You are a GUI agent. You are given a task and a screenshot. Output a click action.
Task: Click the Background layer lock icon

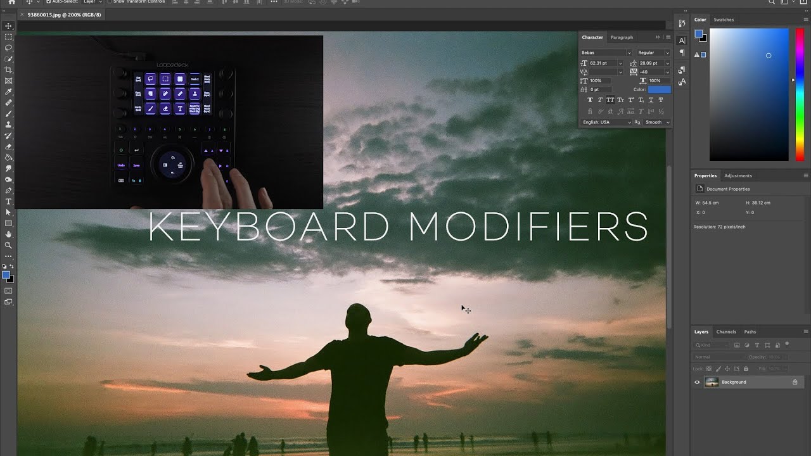(795, 382)
